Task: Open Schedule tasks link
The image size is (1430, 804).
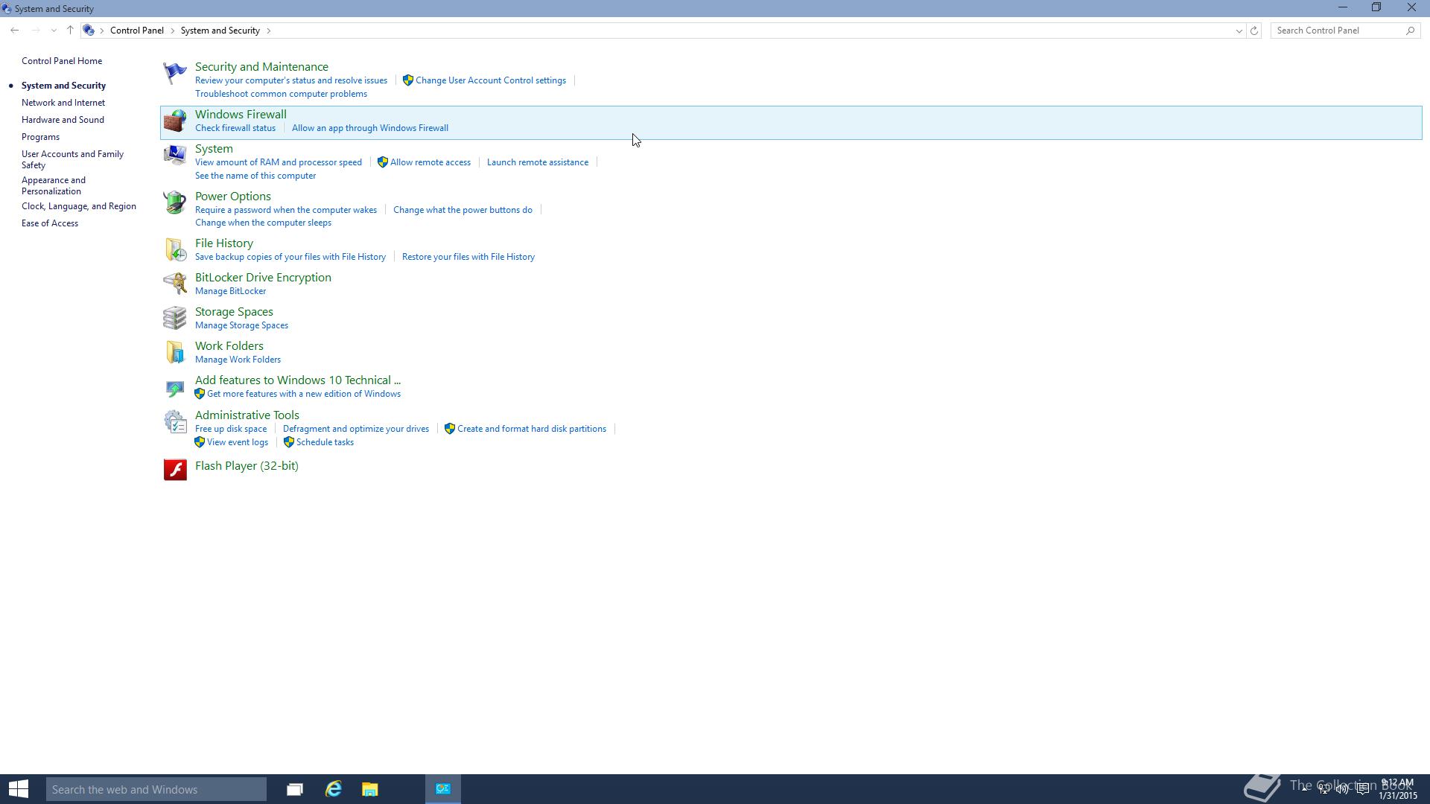Action: [x=325, y=442]
